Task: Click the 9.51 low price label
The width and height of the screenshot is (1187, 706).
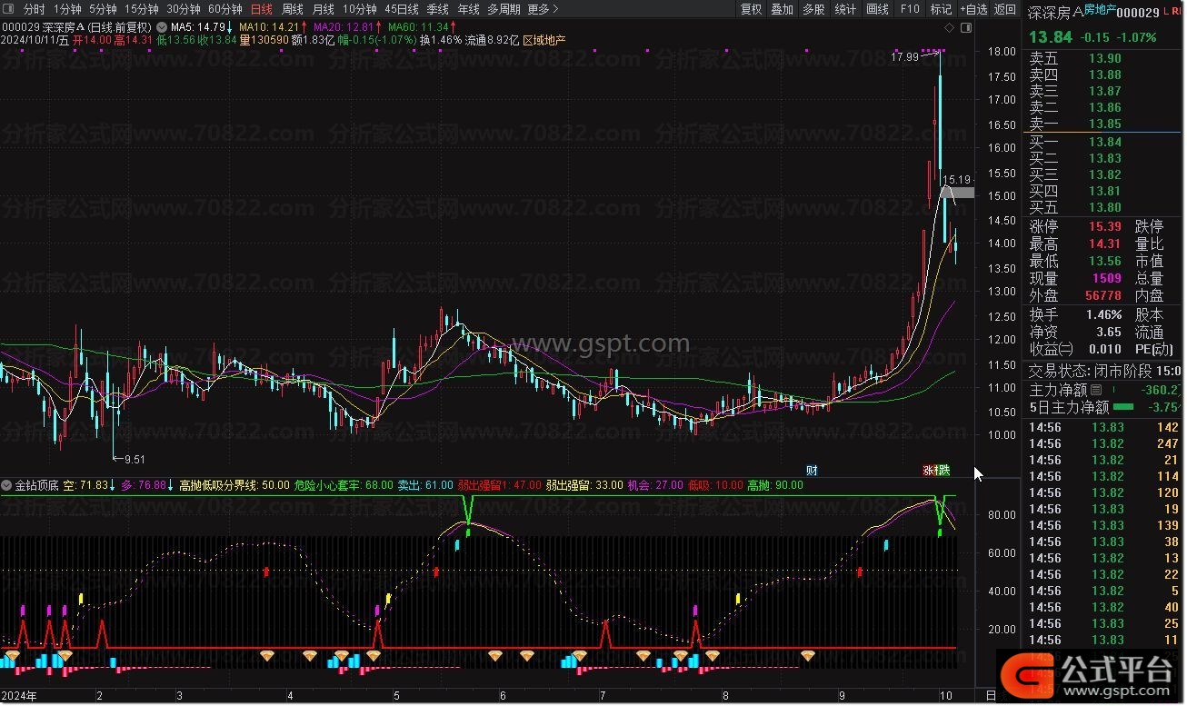Action: pyautogui.click(x=135, y=458)
